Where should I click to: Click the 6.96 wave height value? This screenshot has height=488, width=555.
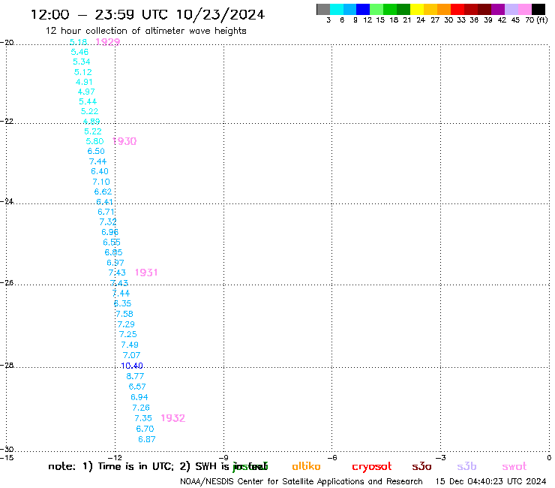coord(109,232)
